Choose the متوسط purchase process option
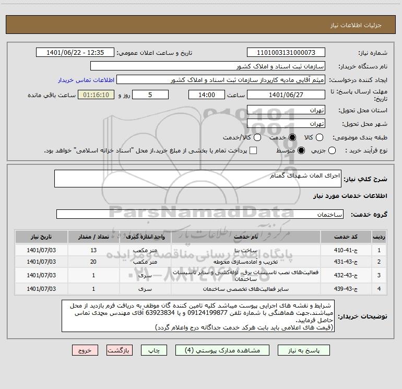The image size is (402, 389). (x=301, y=150)
